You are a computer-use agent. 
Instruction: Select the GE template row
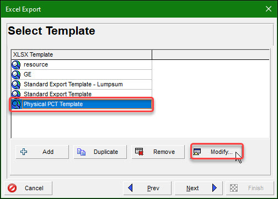tap(82, 75)
